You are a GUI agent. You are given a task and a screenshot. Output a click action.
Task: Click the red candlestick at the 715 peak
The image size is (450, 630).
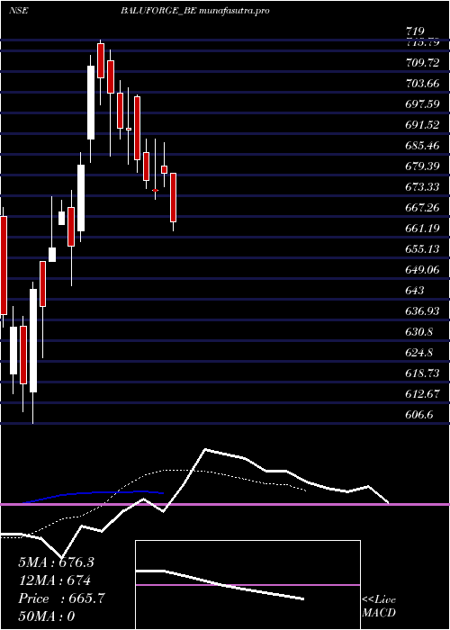point(101,60)
